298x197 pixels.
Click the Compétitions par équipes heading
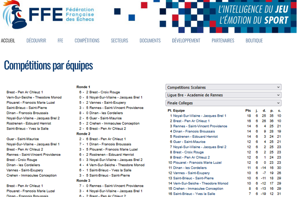point(48,66)
